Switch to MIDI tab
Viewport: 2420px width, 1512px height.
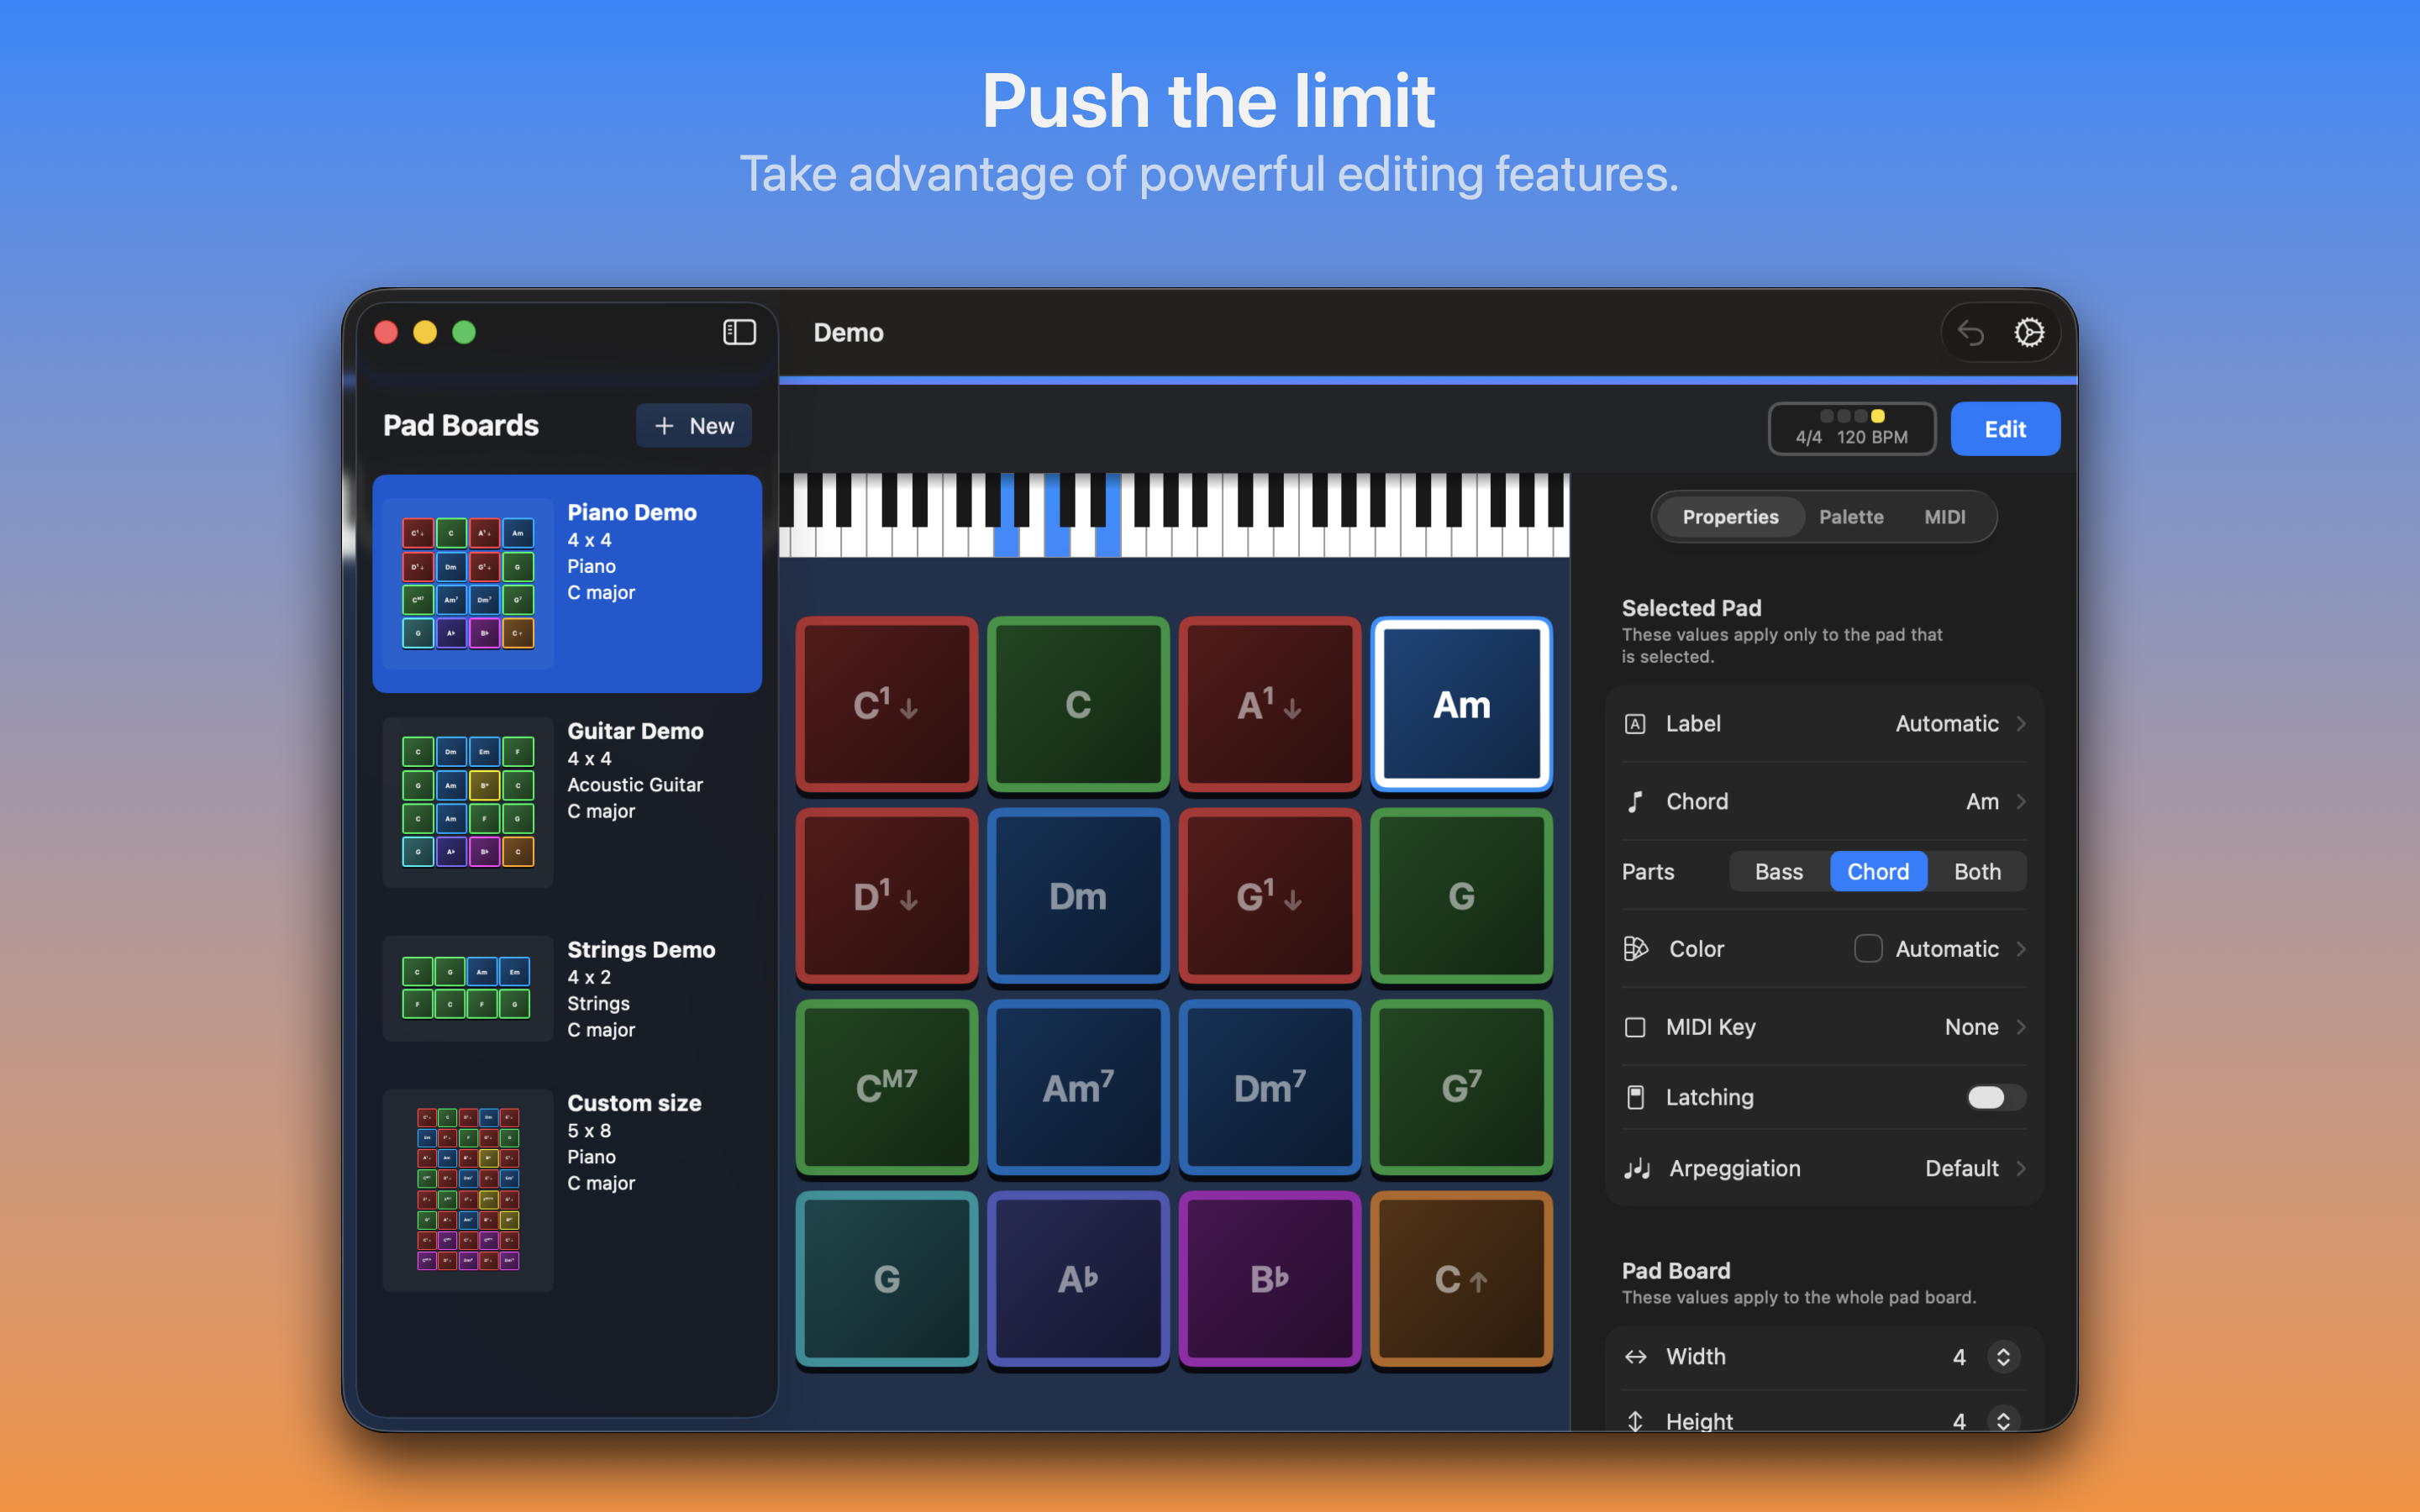click(x=1944, y=517)
